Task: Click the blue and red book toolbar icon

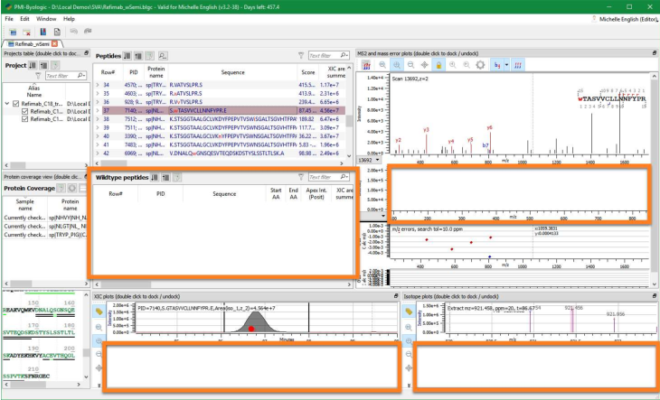Action: 42,32
